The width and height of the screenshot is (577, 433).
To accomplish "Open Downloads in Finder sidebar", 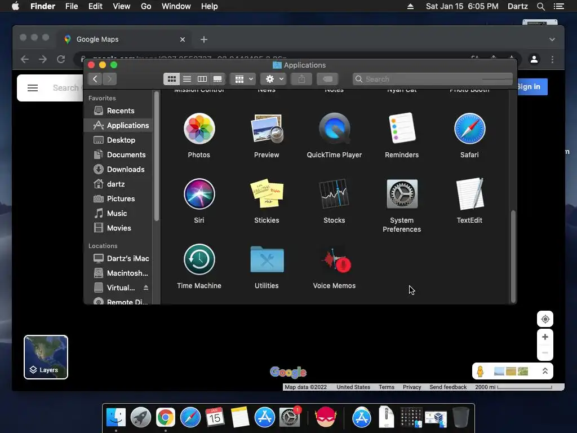I will click(x=118, y=169).
